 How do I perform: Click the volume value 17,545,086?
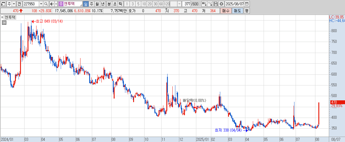pyautogui.click(x=64, y=11)
